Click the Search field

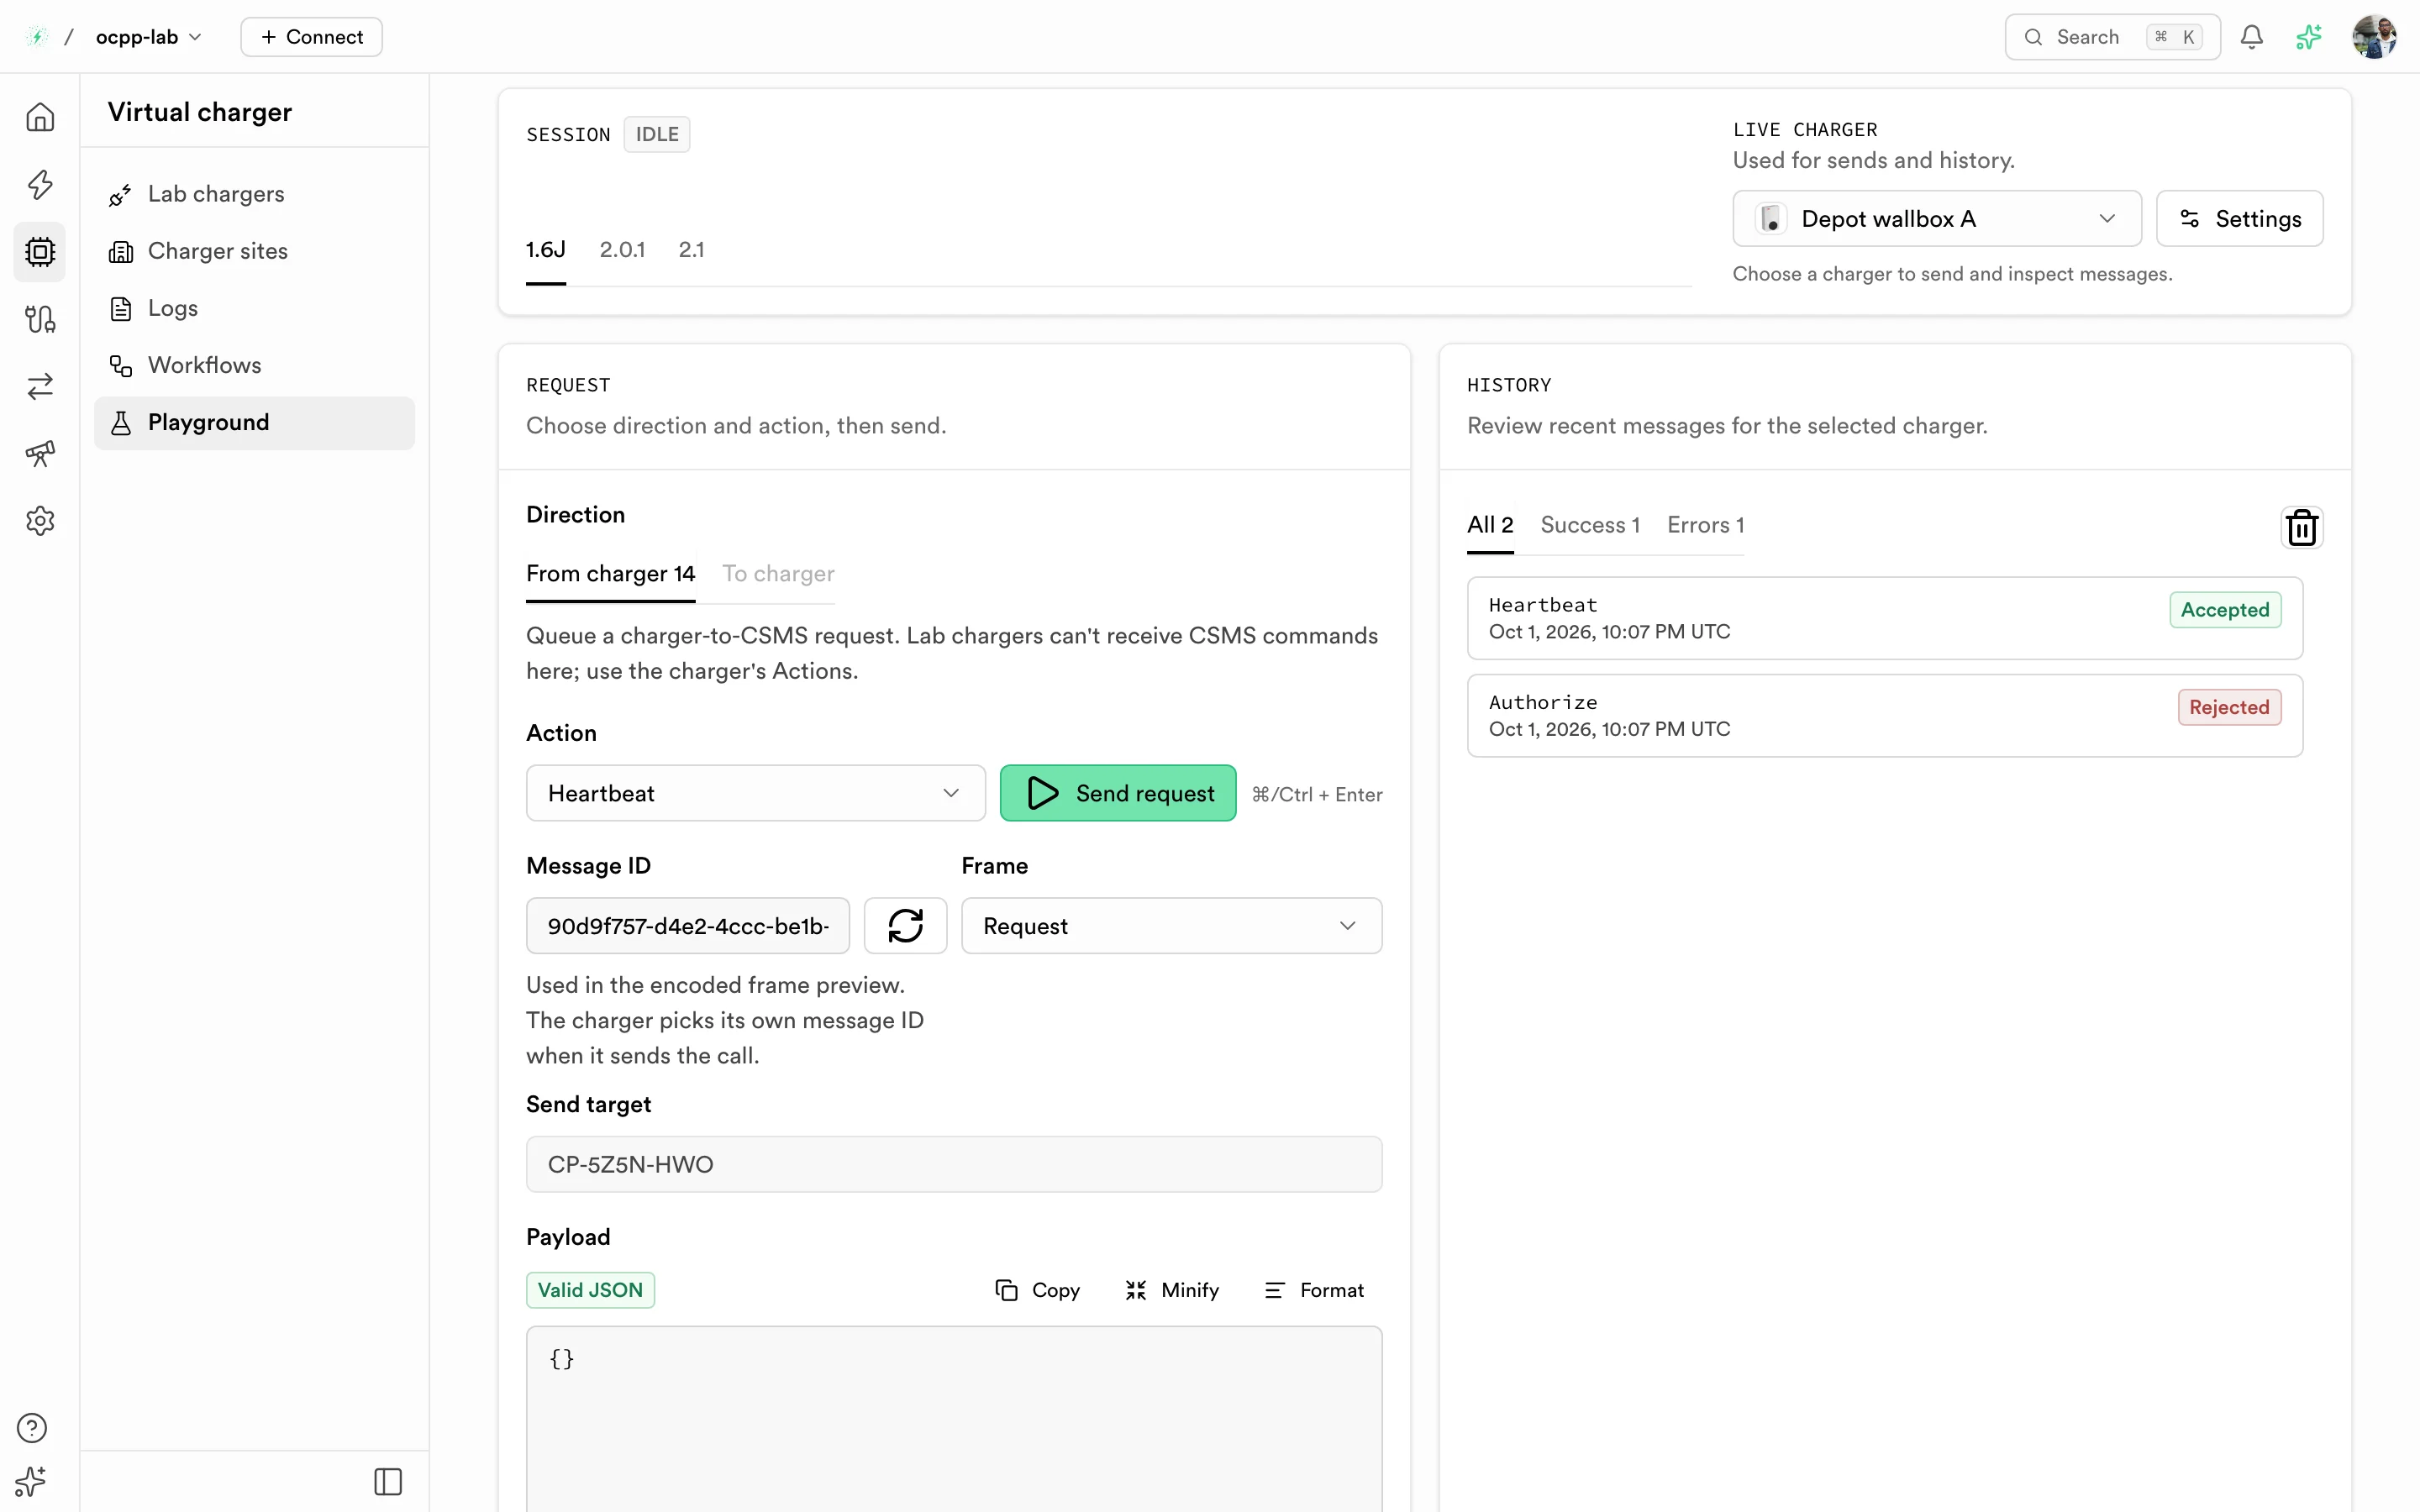[x=2112, y=37]
